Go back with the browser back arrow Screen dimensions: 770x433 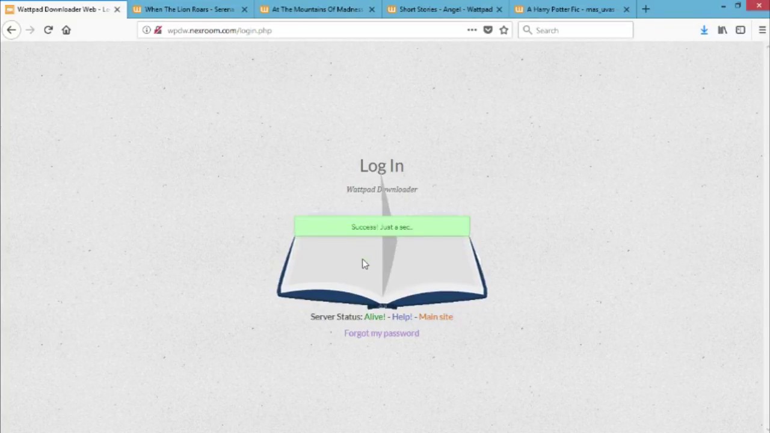pos(11,30)
